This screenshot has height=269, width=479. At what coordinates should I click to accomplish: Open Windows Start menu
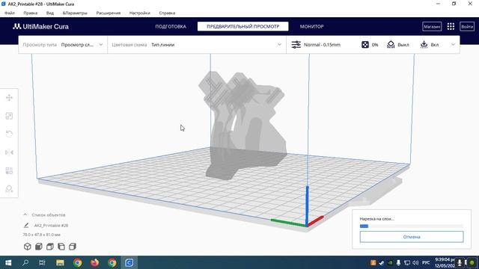8,262
